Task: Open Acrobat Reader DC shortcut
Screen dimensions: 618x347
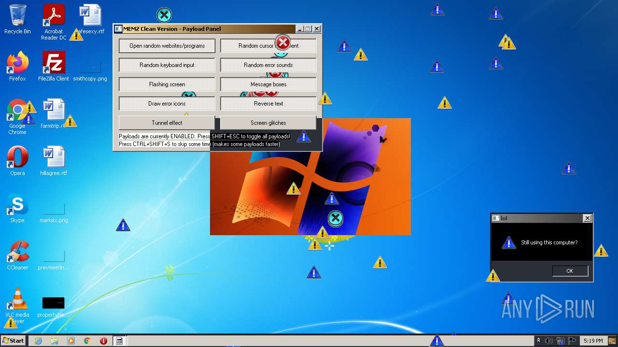Action: tap(54, 22)
